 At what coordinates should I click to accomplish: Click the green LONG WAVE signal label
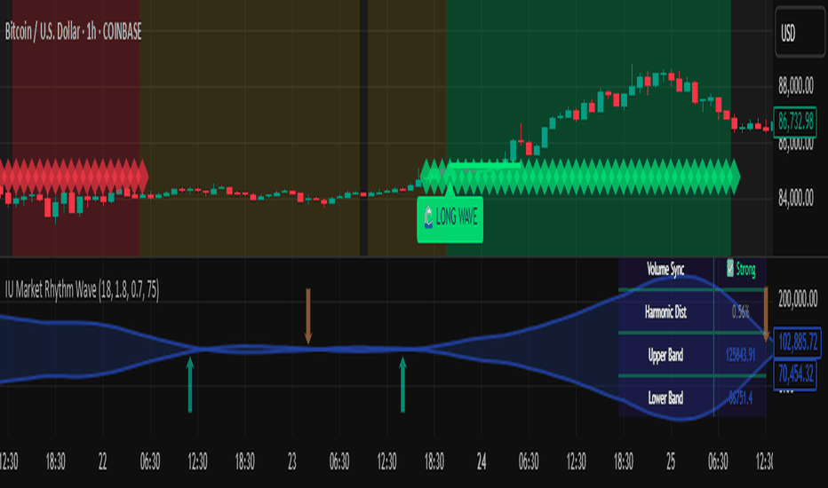(x=450, y=218)
